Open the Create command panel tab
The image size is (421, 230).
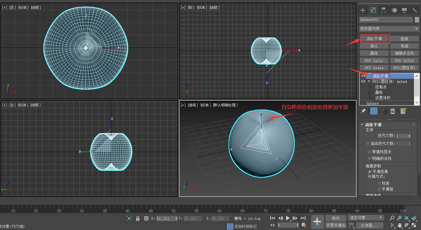coord(363,10)
